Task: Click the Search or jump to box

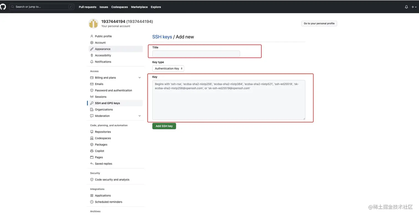Action: coord(42,7)
